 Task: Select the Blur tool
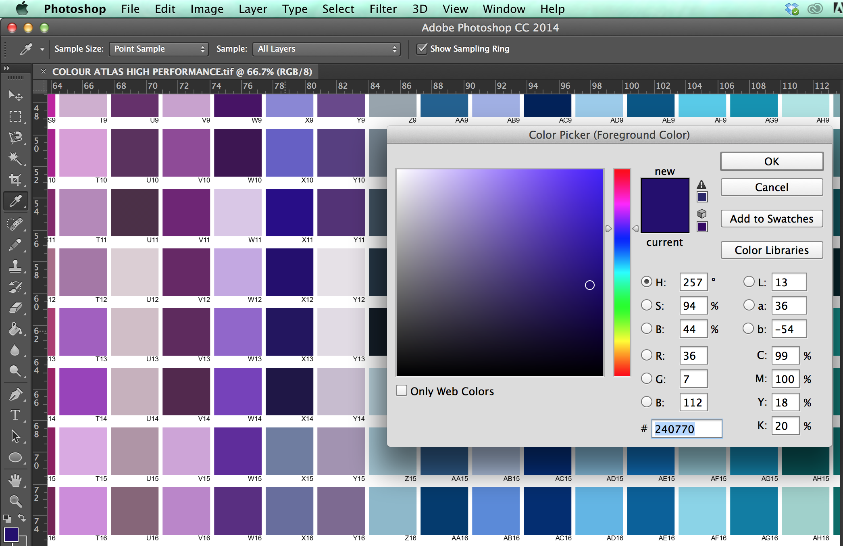tap(15, 350)
